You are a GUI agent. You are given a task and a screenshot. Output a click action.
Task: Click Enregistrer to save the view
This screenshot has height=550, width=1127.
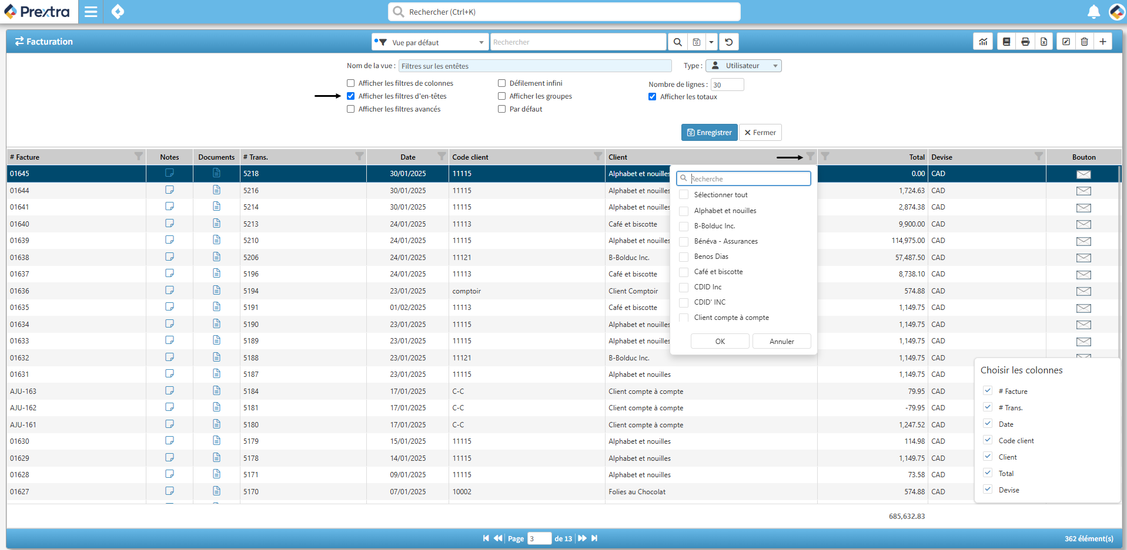coord(710,133)
